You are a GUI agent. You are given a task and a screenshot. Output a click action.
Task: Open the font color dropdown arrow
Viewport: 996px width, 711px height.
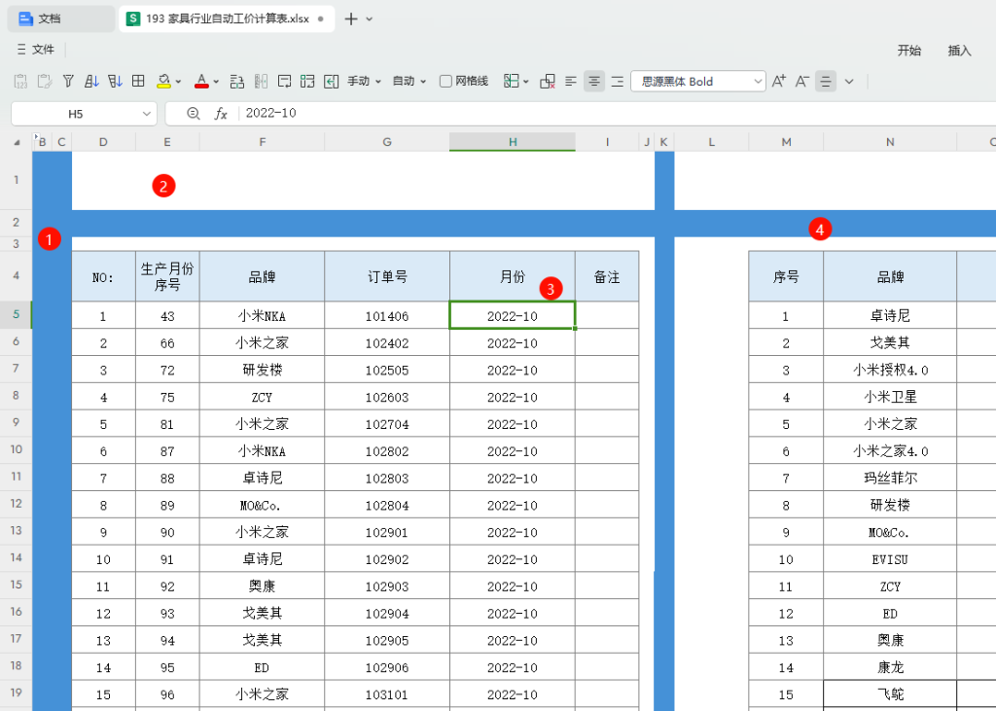216,82
